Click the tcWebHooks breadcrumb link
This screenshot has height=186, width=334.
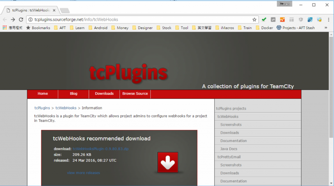pos(66,108)
